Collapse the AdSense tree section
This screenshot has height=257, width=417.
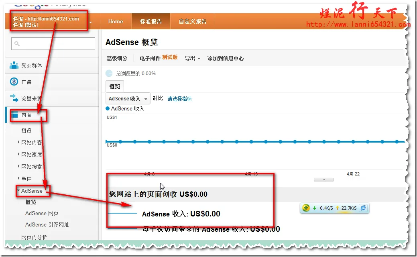coord(18,190)
